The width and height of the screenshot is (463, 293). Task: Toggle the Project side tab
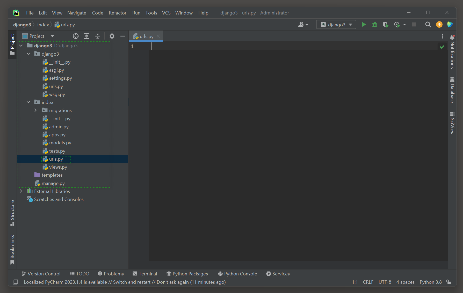point(12,44)
